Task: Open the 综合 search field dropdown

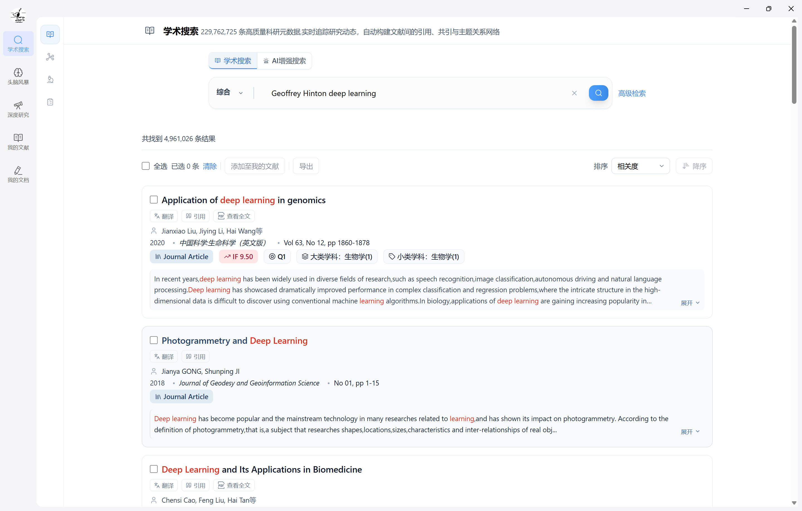Action: pos(230,93)
